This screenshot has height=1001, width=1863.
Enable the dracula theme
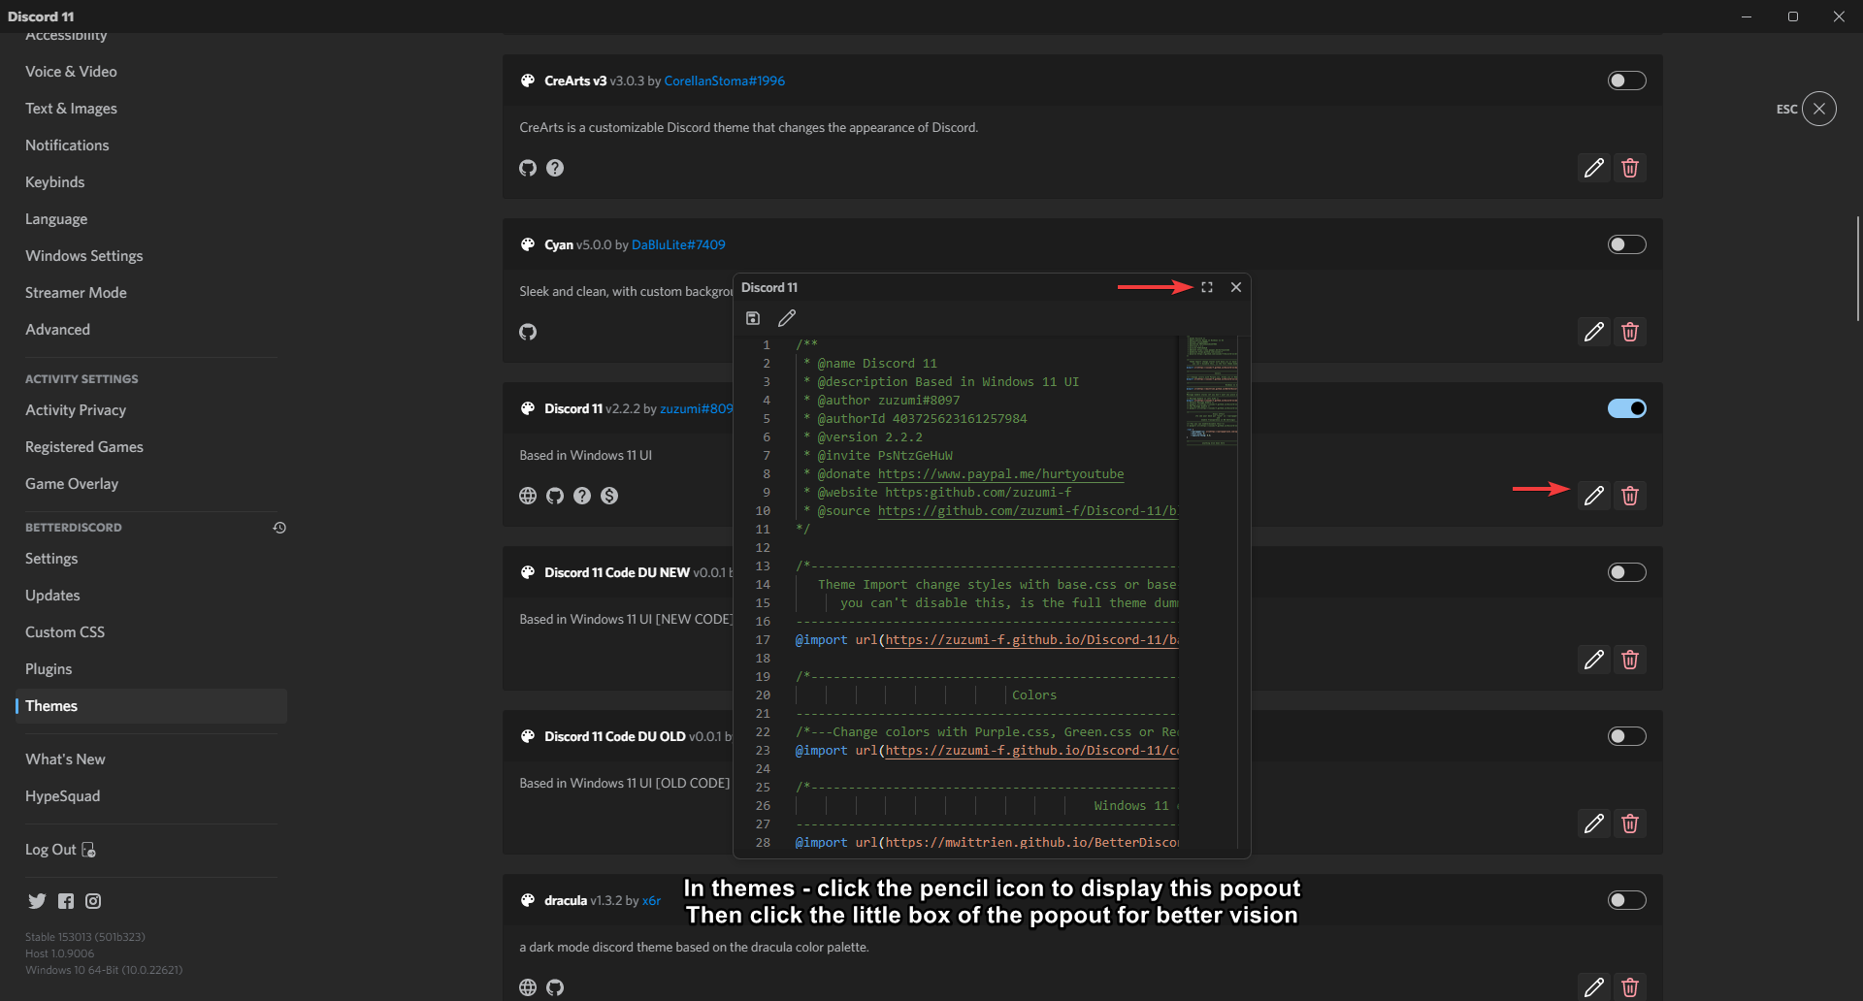tap(1627, 900)
